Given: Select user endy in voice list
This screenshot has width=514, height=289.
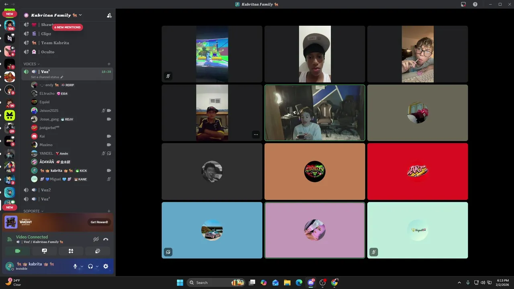Looking at the screenshot, I should (71, 85).
